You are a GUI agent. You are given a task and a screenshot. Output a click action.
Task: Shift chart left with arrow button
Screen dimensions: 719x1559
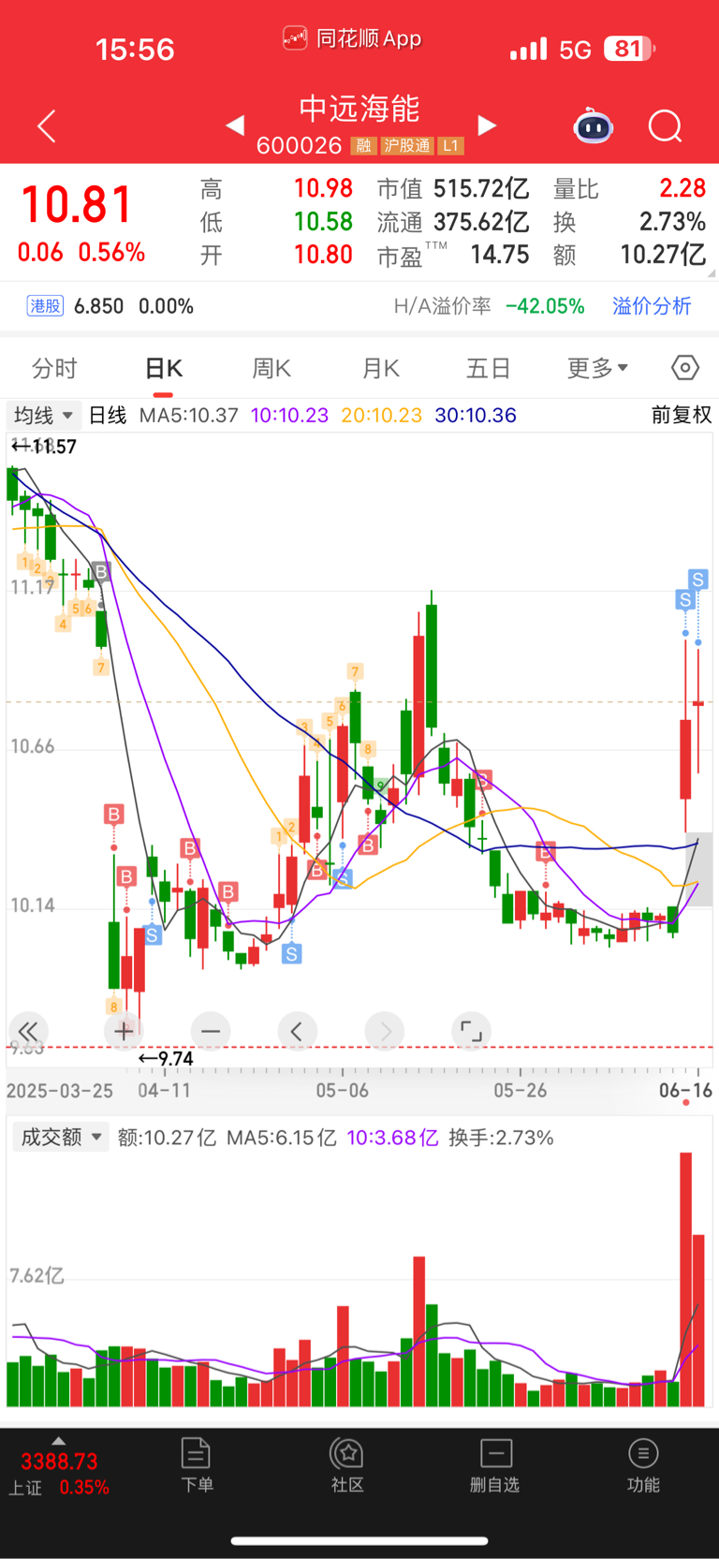[x=297, y=1031]
